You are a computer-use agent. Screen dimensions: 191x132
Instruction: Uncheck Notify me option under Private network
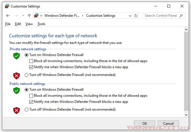point(31,67)
